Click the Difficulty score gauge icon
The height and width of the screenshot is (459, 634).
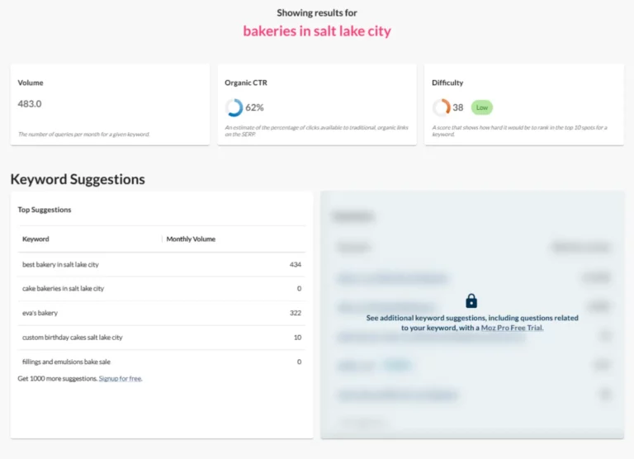[441, 107]
